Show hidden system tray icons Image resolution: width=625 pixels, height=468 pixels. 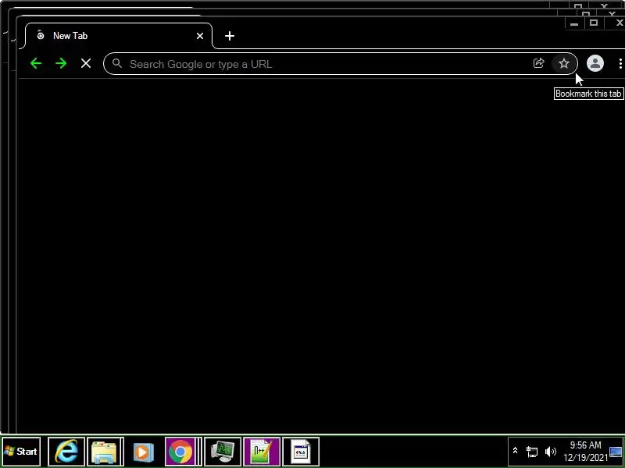pos(515,451)
